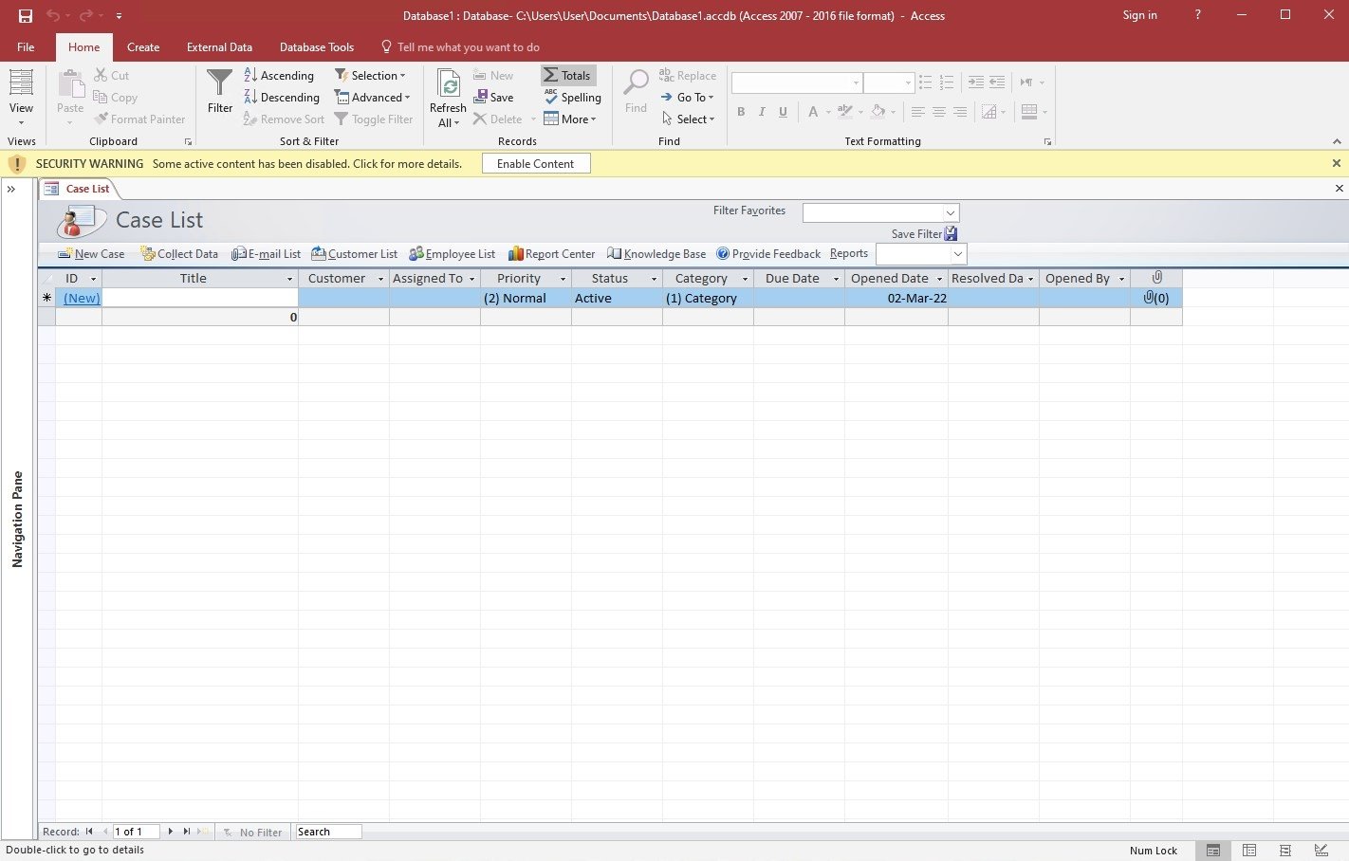Click the (New) ID link
Screen dimensions: 1349x861
[x=82, y=298]
